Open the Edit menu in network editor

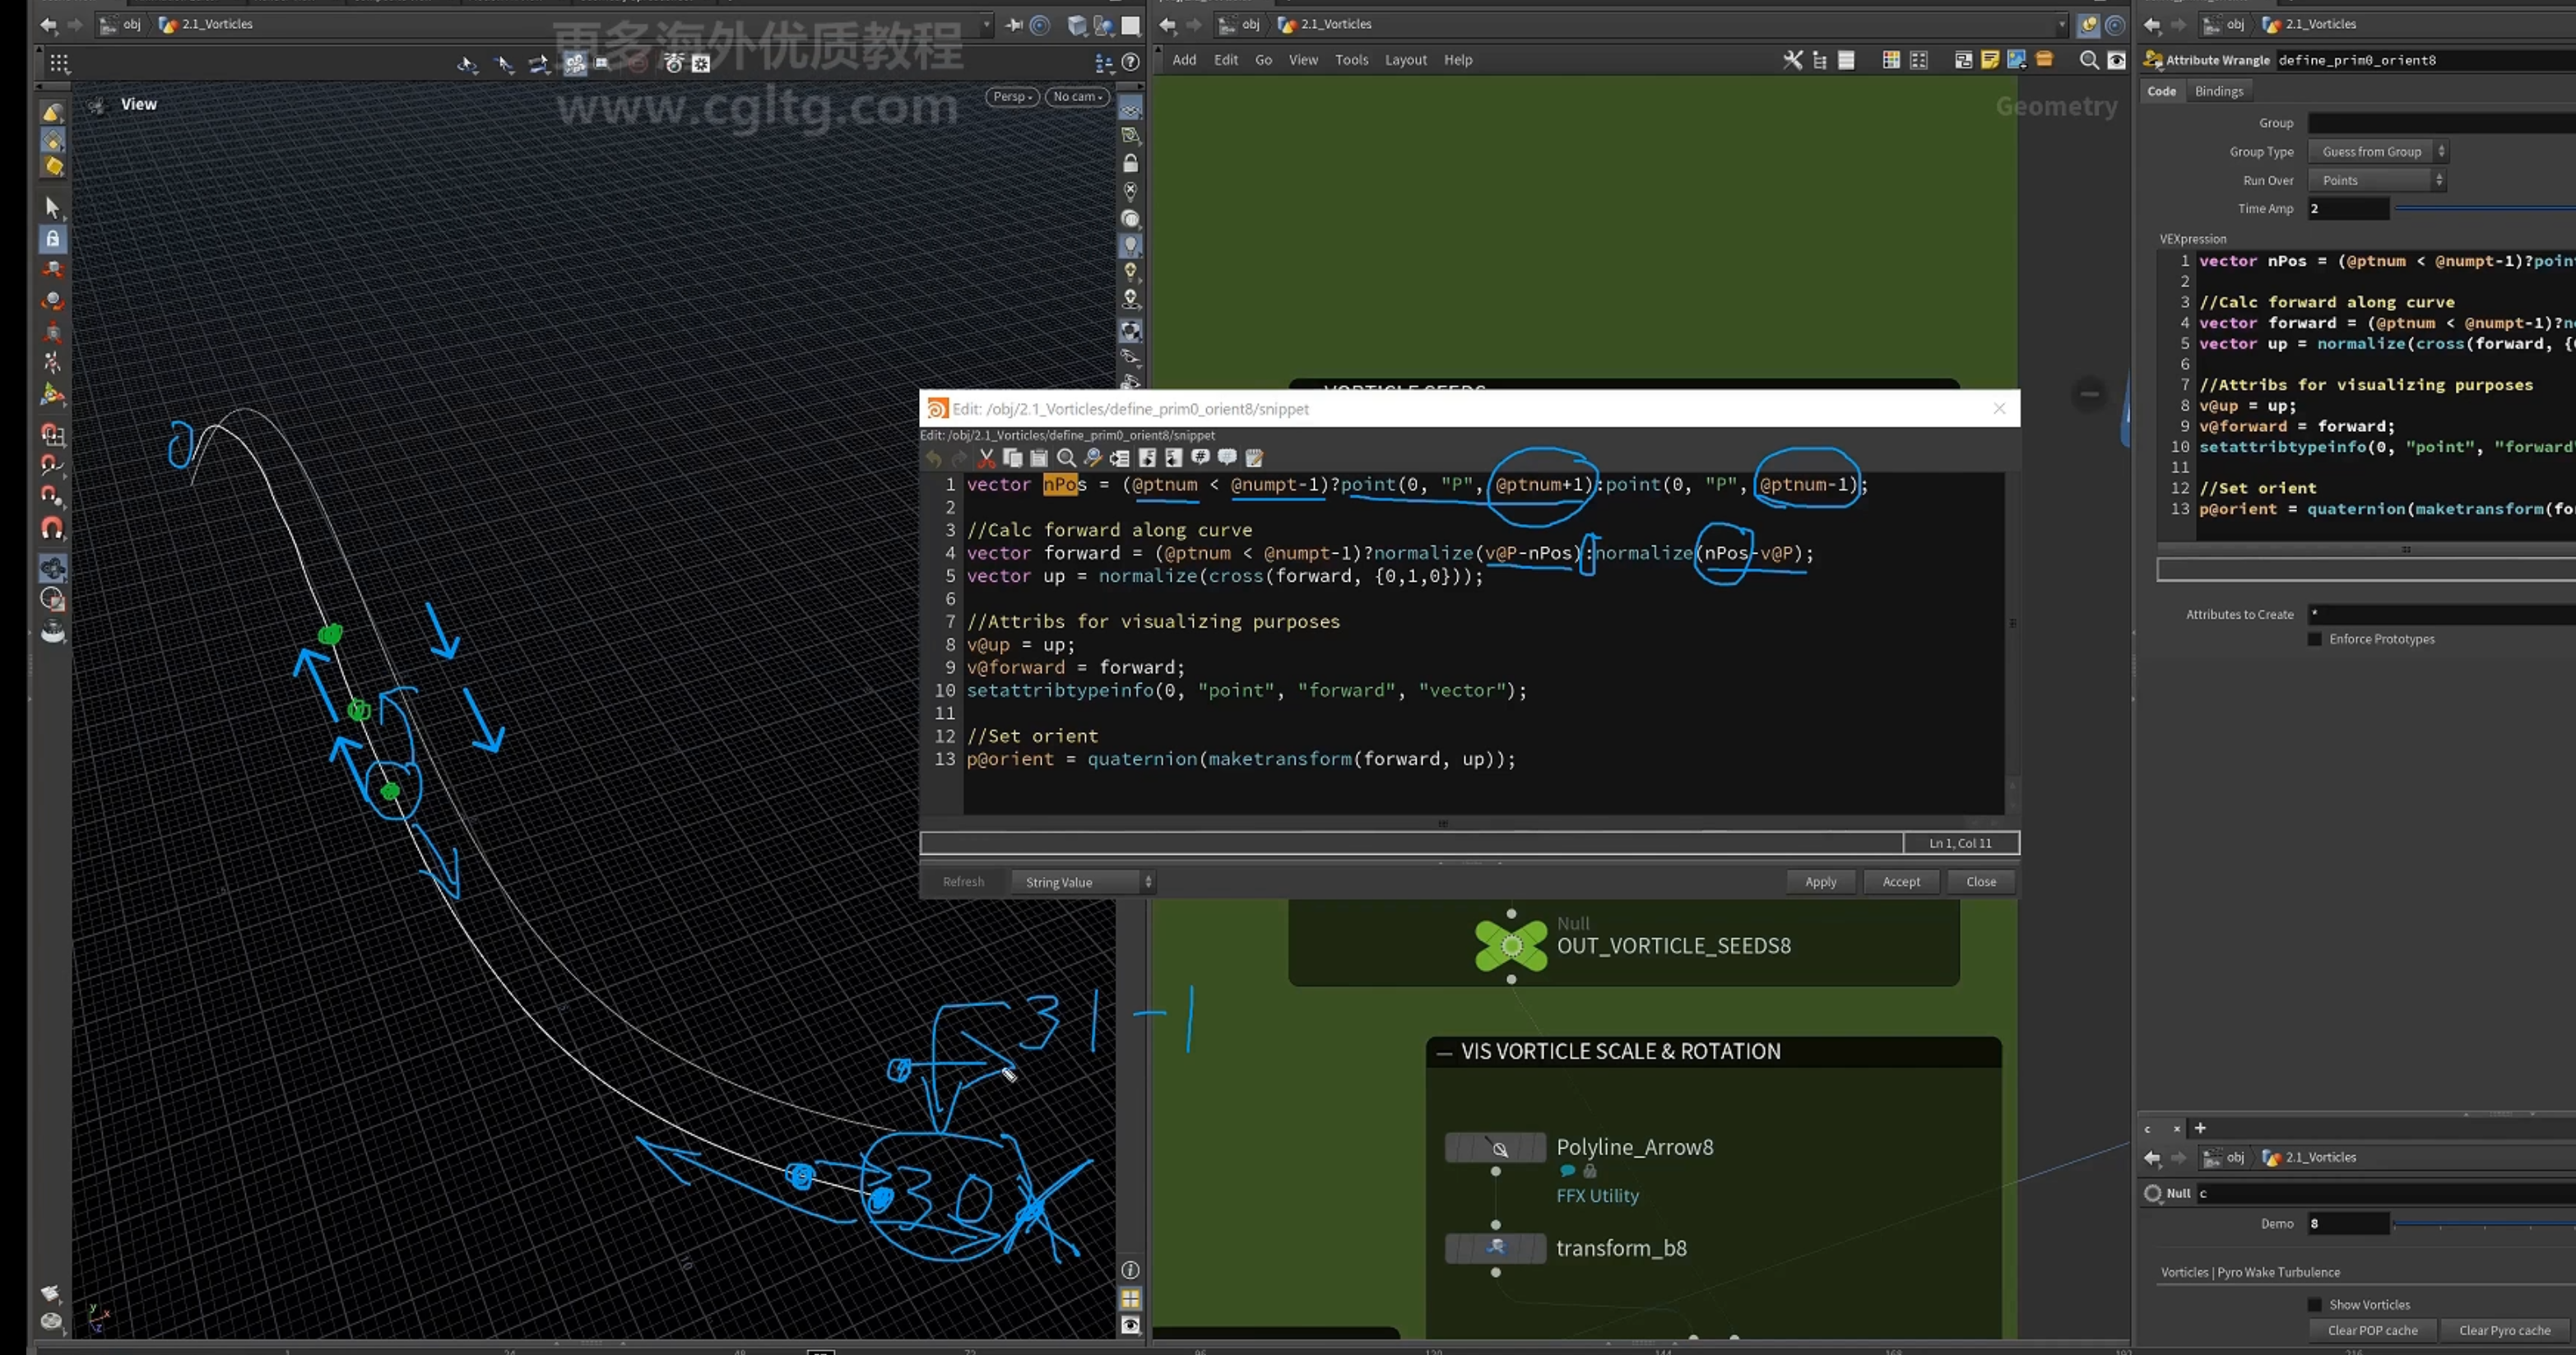pos(1226,60)
